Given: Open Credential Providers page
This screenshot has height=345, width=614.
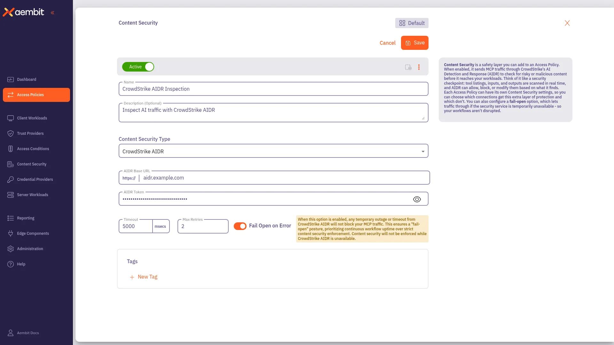Looking at the screenshot, I should coord(36,180).
